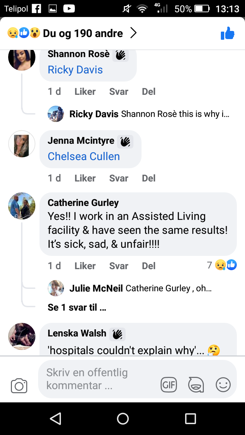Tap the blue thumbs-up like icon

click(228, 33)
